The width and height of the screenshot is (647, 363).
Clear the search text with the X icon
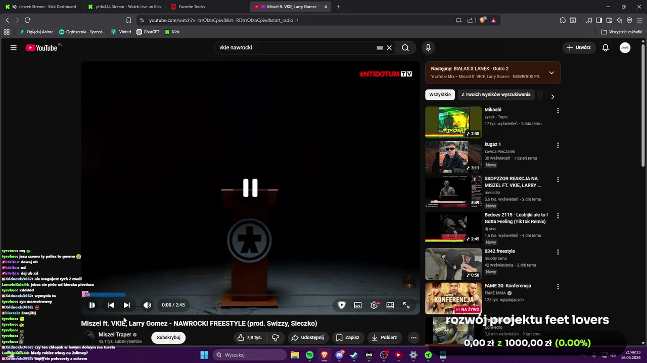coord(389,47)
